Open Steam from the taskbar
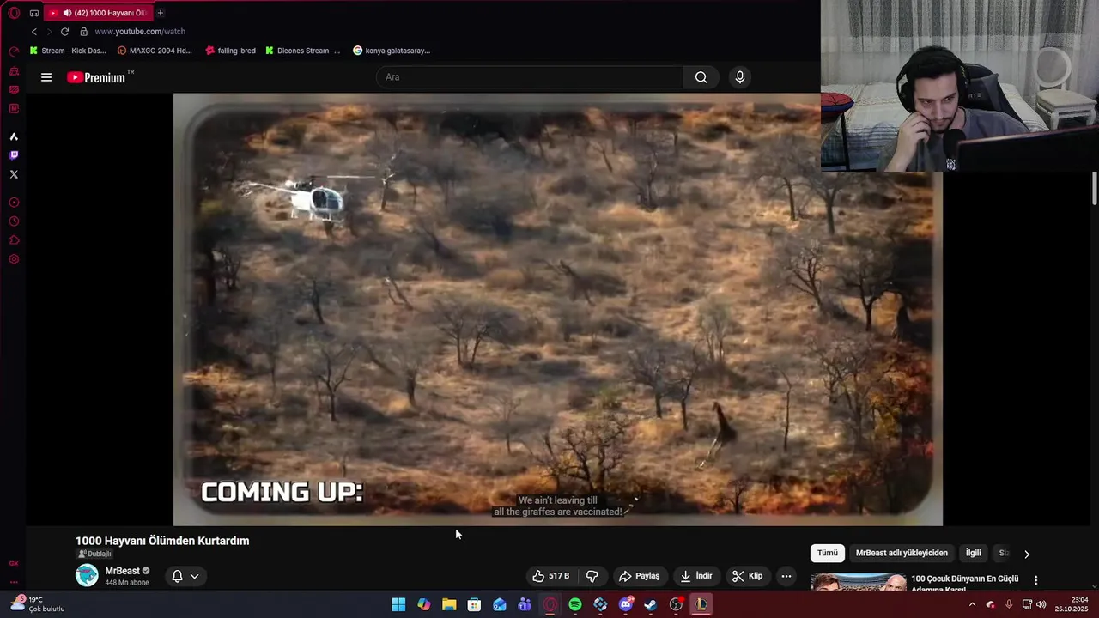Image resolution: width=1099 pixels, height=618 pixels. coord(651,605)
